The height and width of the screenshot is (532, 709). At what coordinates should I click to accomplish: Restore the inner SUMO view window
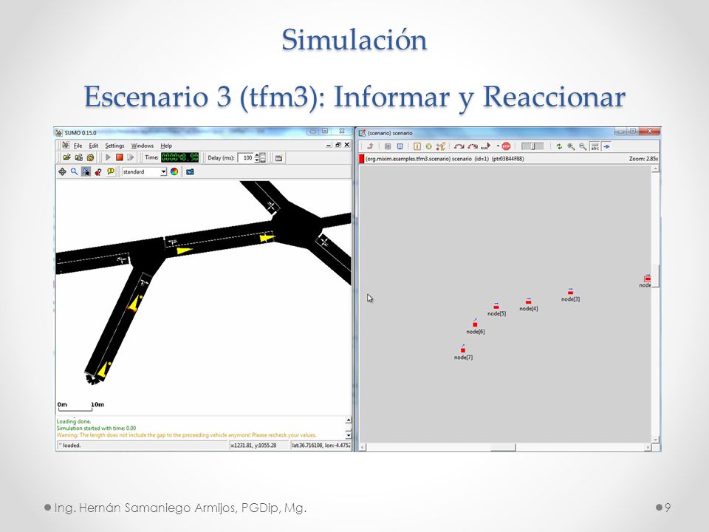pyautogui.click(x=338, y=145)
